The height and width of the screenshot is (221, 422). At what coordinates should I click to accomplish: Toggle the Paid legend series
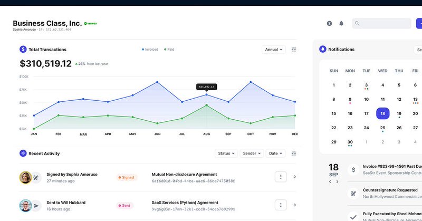pos(169,50)
